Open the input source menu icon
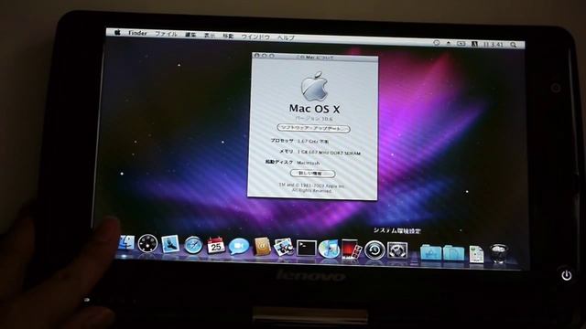The image size is (586, 329). pos(474,44)
